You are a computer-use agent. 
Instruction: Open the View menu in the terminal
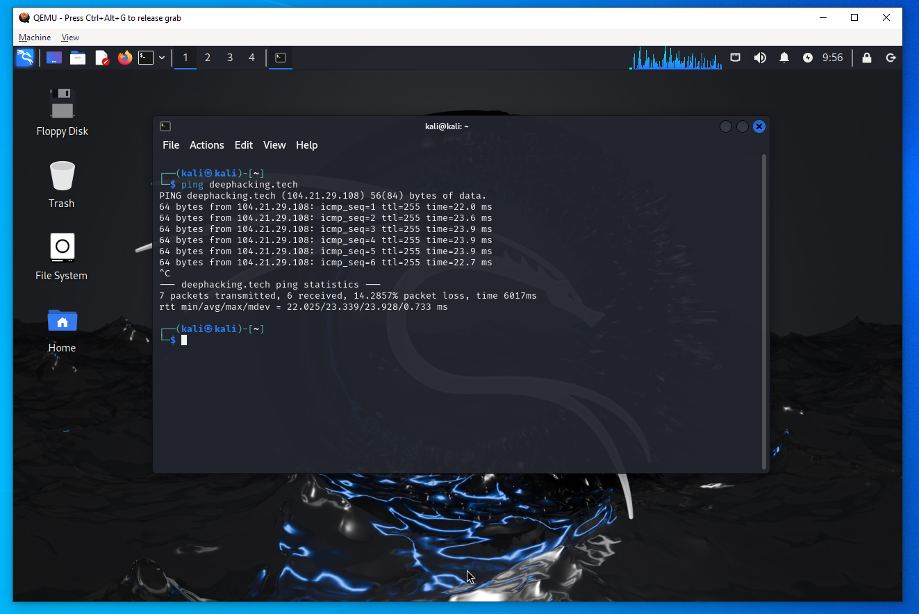274,145
